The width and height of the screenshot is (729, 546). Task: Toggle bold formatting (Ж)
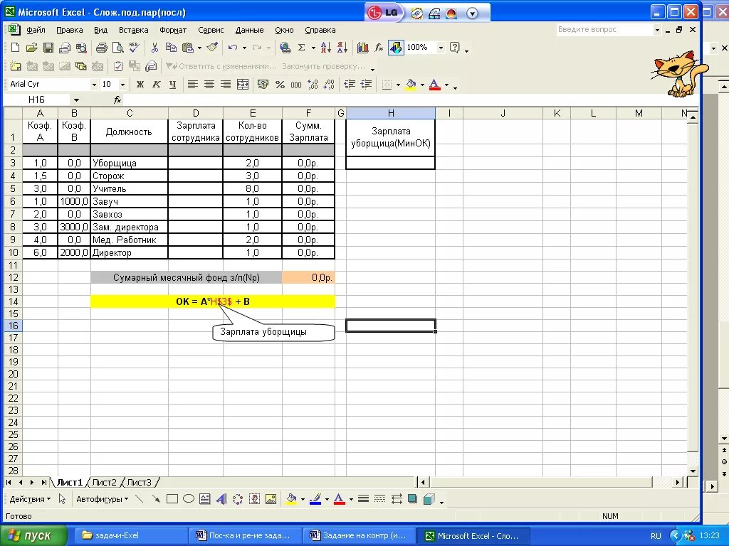(x=140, y=84)
